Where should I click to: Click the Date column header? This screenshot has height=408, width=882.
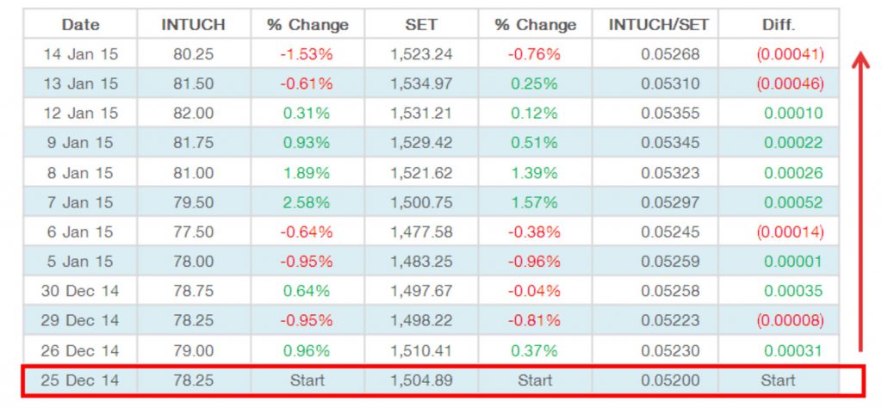(x=78, y=24)
